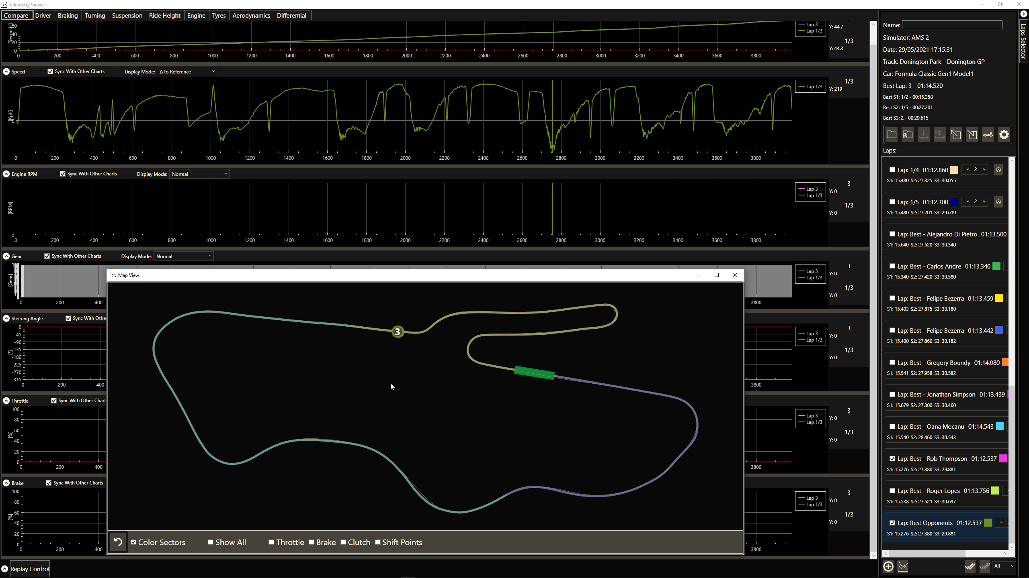Open the Gear Display Mode dropdown
This screenshot has width=1029, height=578.
[184, 256]
